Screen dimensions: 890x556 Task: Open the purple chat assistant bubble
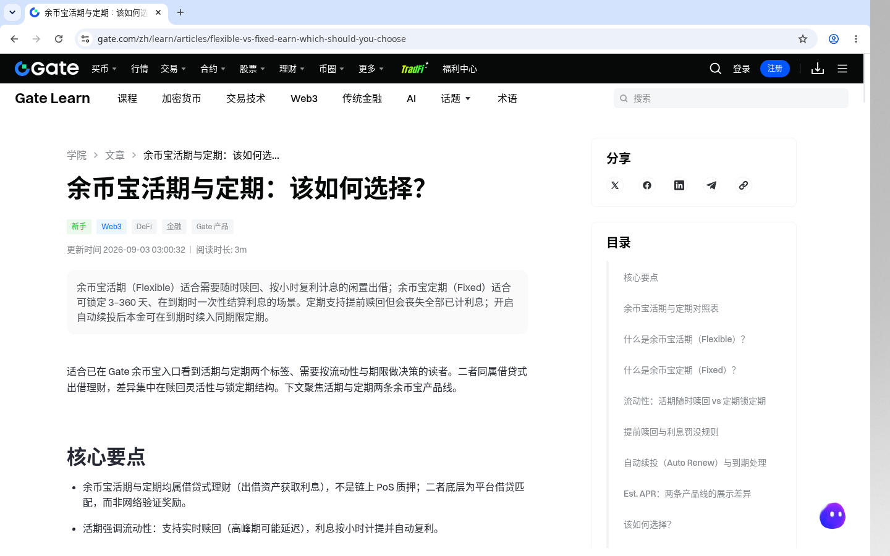[x=833, y=516]
